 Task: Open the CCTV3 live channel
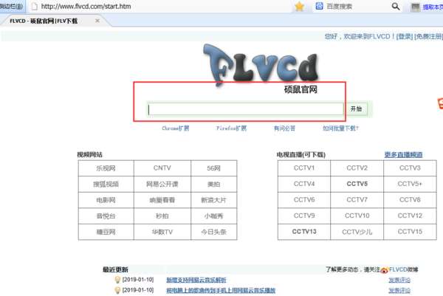[x=410, y=168]
